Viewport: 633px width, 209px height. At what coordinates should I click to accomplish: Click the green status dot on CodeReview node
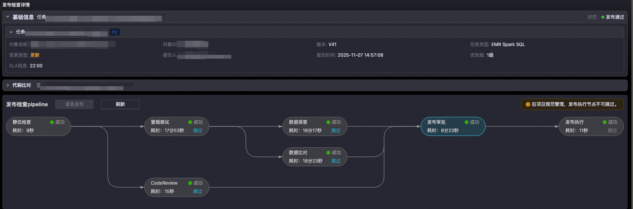click(190, 183)
